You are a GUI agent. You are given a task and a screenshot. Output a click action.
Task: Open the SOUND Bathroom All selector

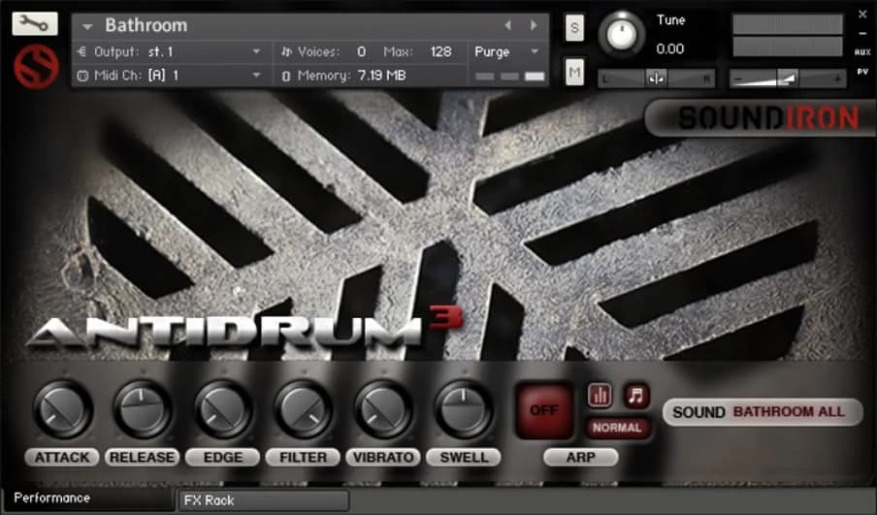763,412
